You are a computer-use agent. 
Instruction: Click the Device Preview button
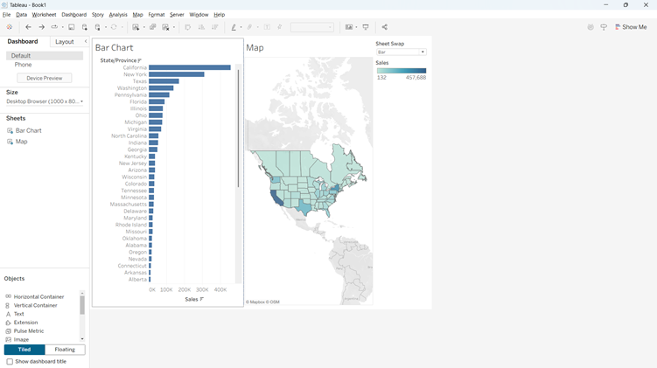click(45, 79)
